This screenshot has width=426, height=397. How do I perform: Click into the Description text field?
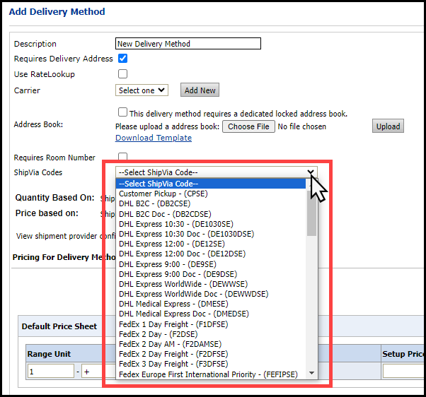pos(188,44)
